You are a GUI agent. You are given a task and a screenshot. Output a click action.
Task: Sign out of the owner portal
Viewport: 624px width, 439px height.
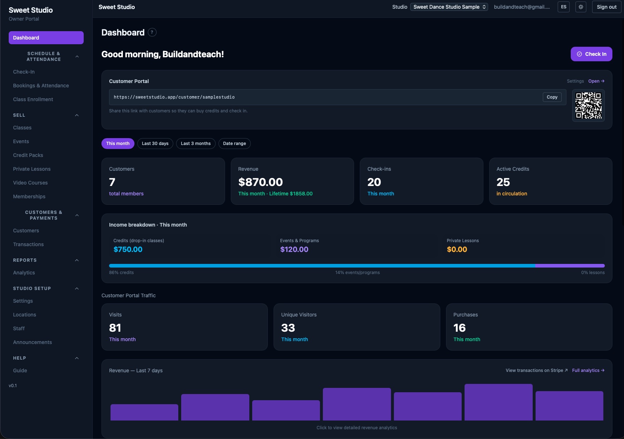coord(607,7)
